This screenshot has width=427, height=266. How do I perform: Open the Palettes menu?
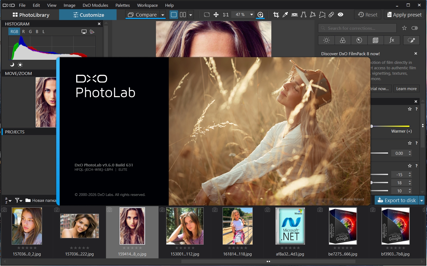coord(123,5)
